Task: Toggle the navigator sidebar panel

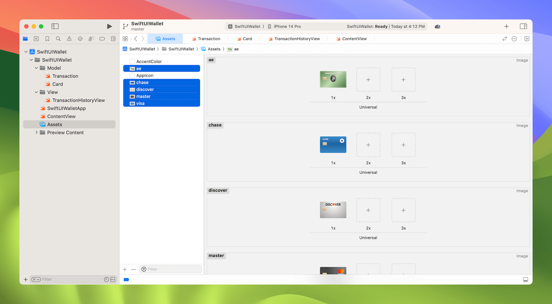Action: pos(55,26)
